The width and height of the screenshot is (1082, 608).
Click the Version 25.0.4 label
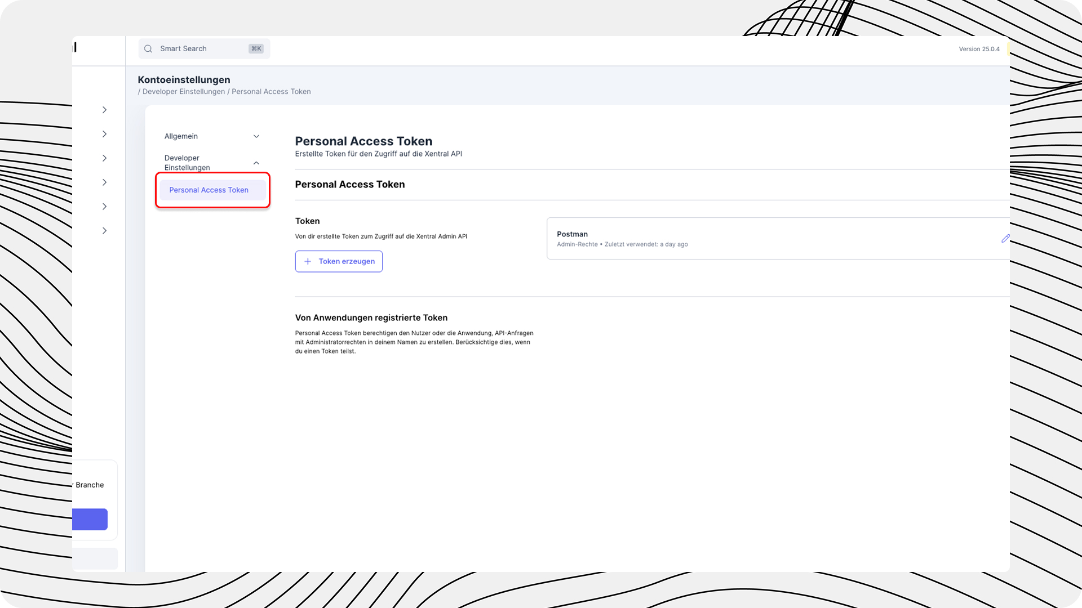click(979, 50)
